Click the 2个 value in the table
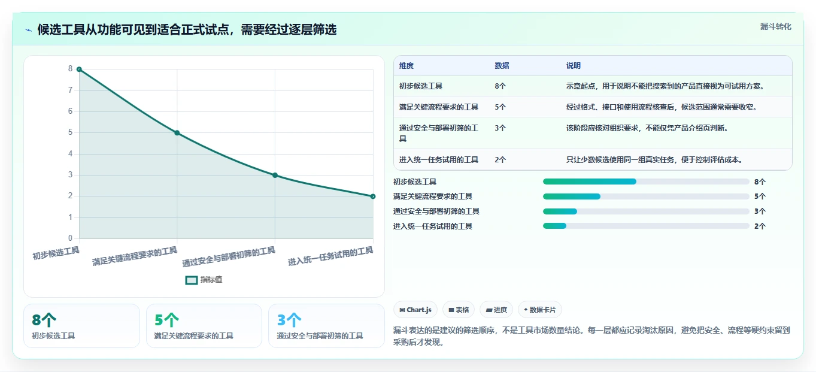Image resolution: width=816 pixels, height=372 pixels. (x=500, y=160)
